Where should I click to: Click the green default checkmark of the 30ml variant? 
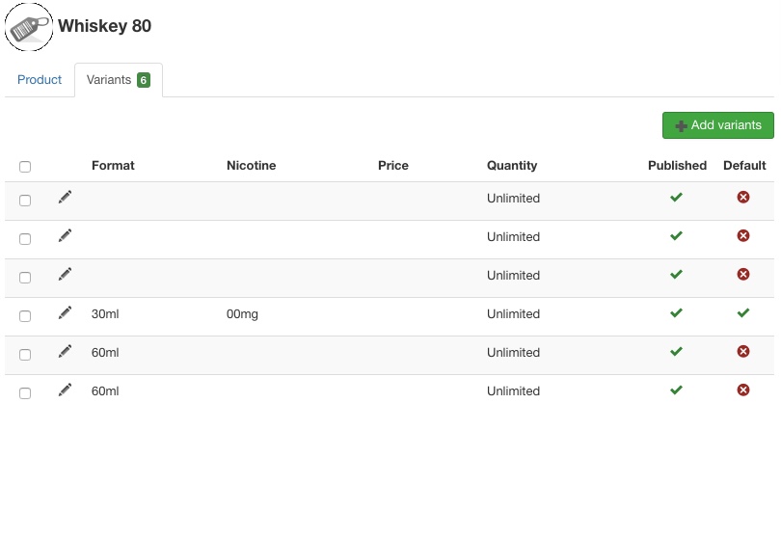pos(743,313)
